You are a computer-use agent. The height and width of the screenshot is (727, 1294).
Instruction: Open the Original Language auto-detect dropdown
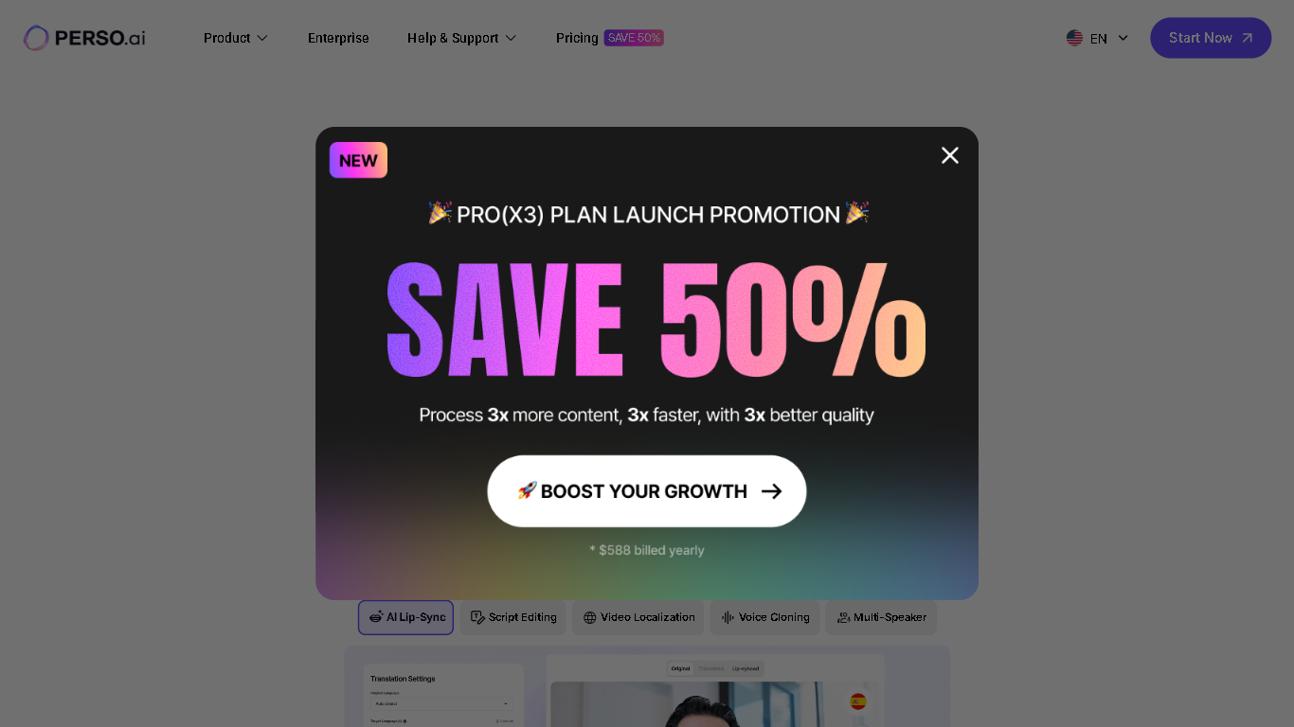tap(441, 703)
